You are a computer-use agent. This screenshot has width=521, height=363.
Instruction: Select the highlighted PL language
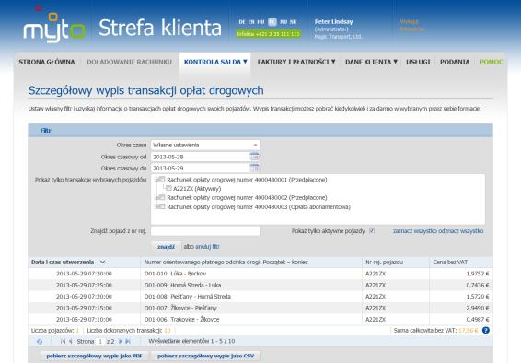[272, 22]
